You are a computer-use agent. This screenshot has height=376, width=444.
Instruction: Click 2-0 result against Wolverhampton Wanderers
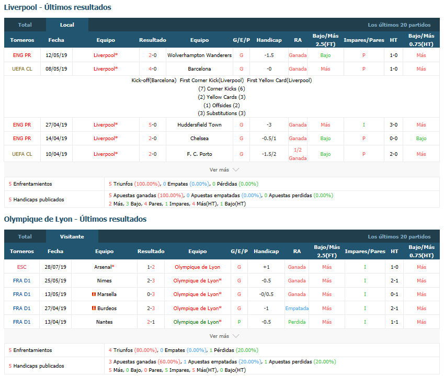coord(153,55)
